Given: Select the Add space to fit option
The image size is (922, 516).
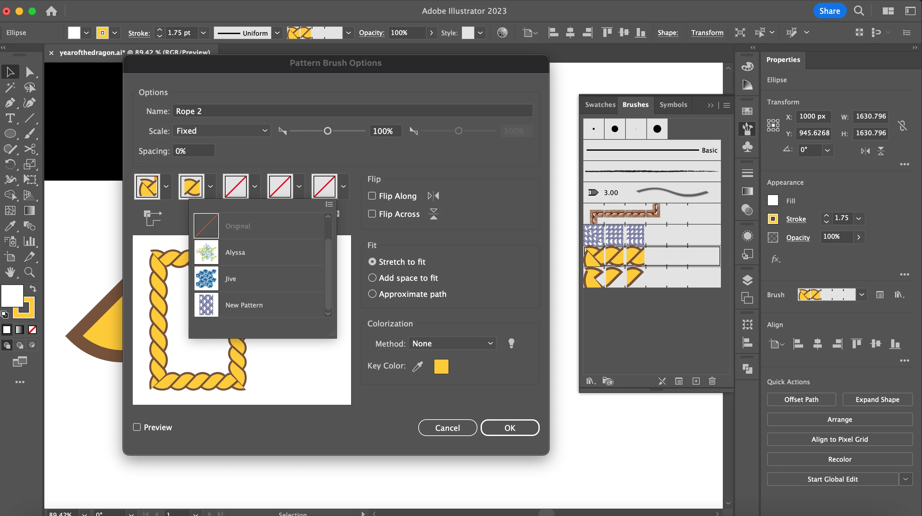Looking at the screenshot, I should coord(372,278).
